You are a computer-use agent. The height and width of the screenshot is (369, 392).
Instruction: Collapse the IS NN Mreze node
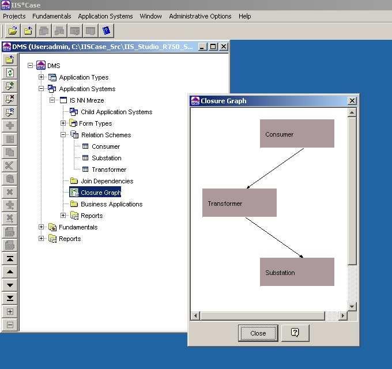tap(52, 100)
